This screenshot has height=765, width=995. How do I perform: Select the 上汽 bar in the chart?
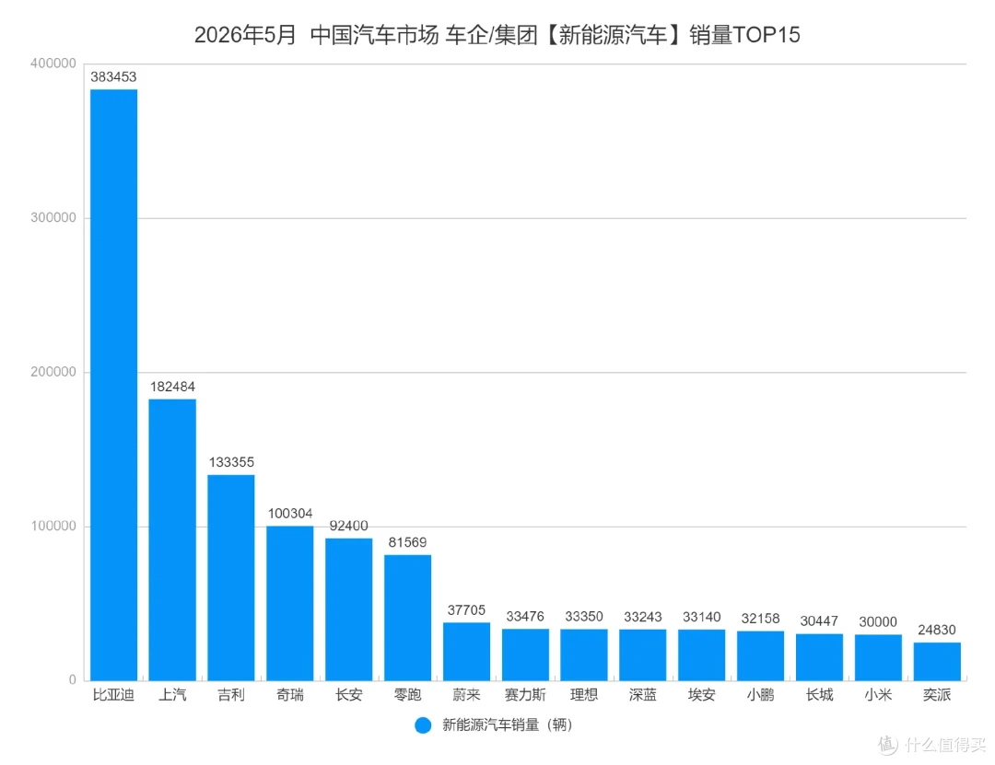[x=172, y=539]
